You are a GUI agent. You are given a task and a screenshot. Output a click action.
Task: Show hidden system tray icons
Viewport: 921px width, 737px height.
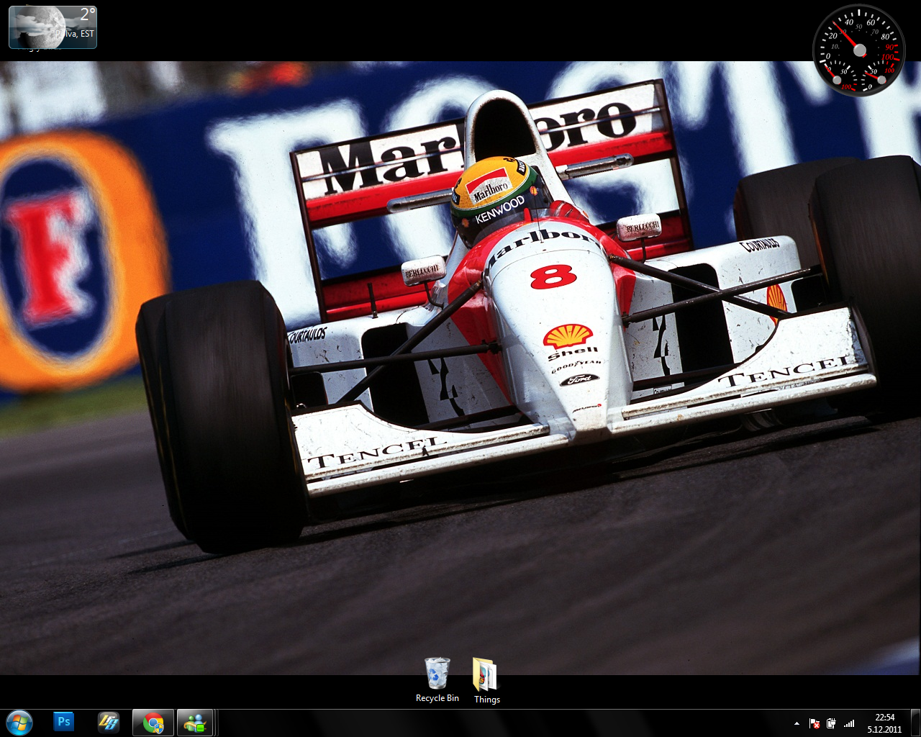[797, 723]
